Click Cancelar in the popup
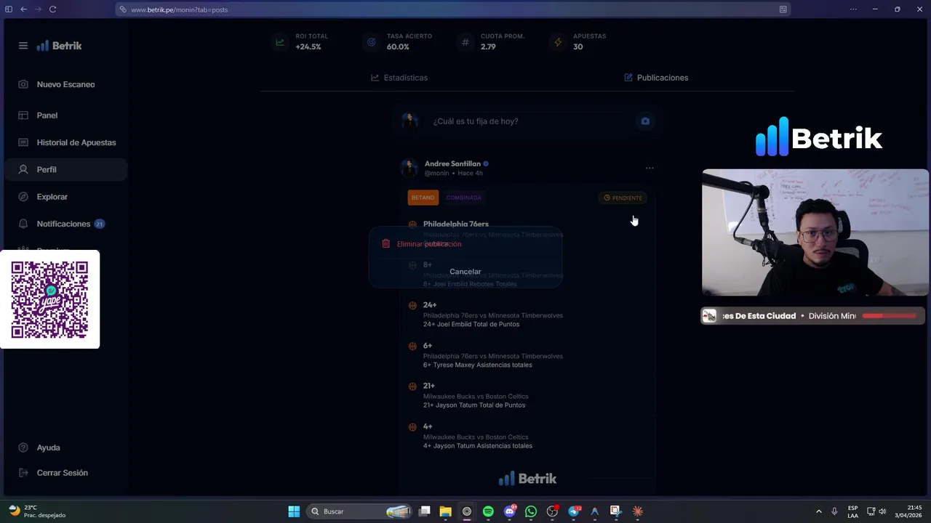 click(x=465, y=272)
